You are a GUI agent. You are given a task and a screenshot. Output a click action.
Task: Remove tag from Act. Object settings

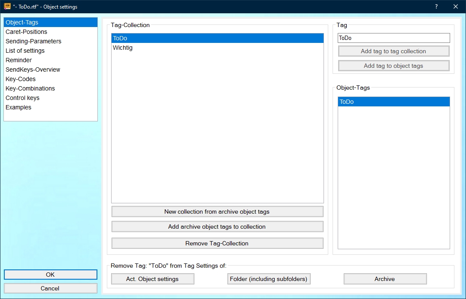[x=152, y=279]
